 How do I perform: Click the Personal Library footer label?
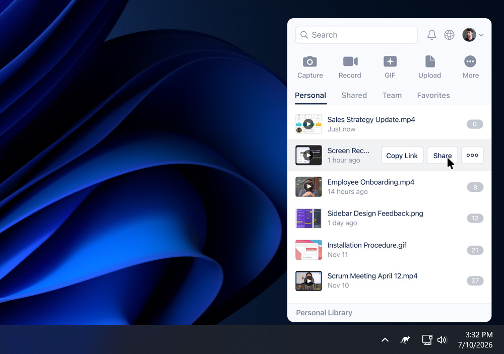coord(324,313)
